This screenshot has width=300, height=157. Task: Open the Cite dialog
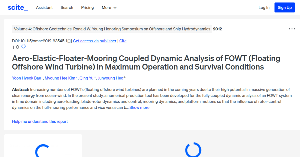[123, 41]
